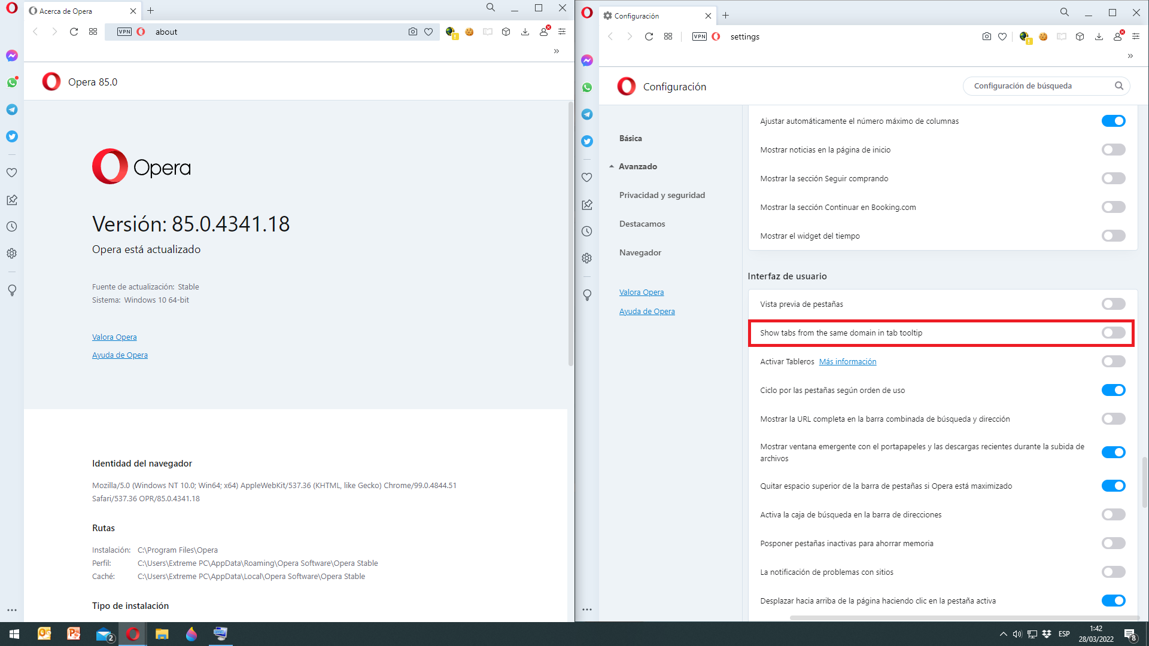This screenshot has width=1149, height=646.
Task: Open Ayuda de Opera link in settings sidebar
Action: click(x=646, y=312)
